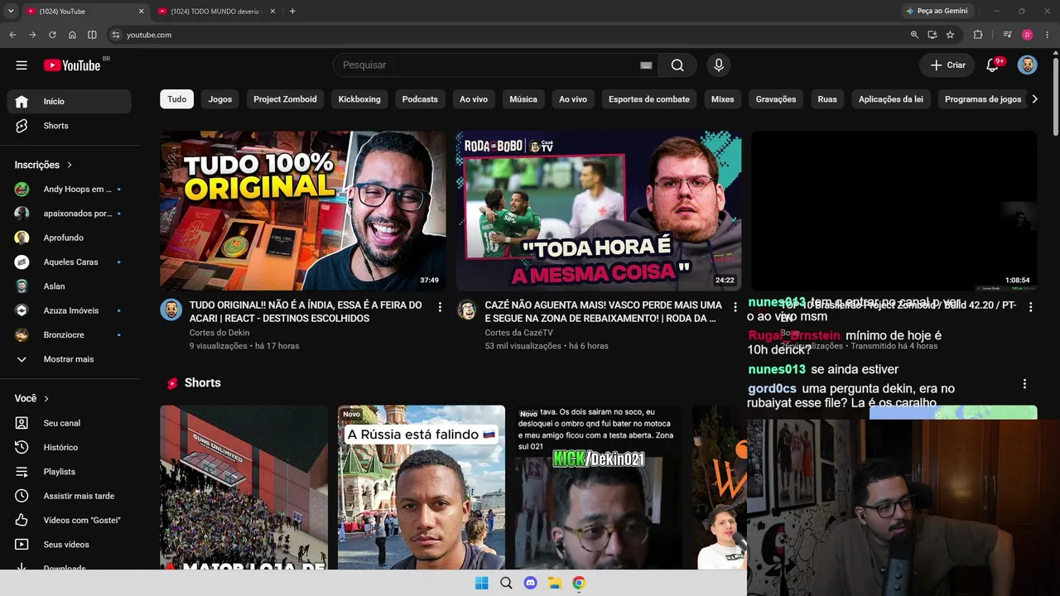Click the install app icon in address bar

point(932,35)
